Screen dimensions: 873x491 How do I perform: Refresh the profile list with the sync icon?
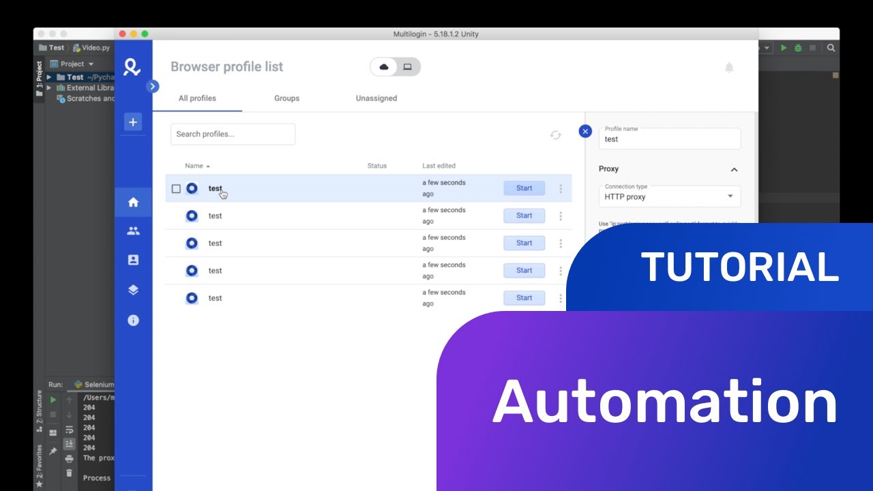556,135
